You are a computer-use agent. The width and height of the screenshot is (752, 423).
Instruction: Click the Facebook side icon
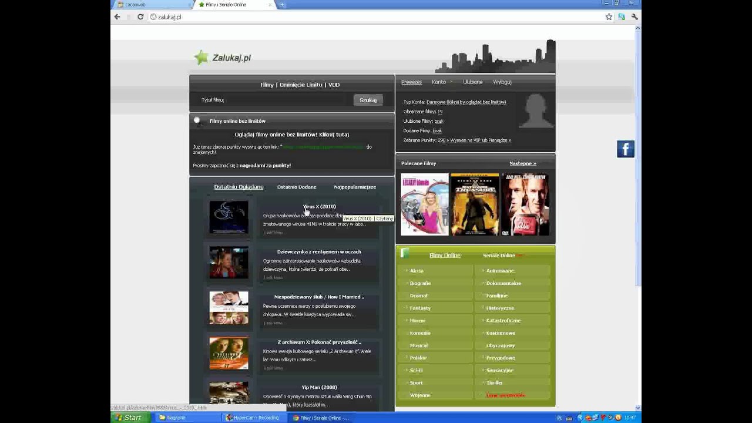tap(626, 149)
